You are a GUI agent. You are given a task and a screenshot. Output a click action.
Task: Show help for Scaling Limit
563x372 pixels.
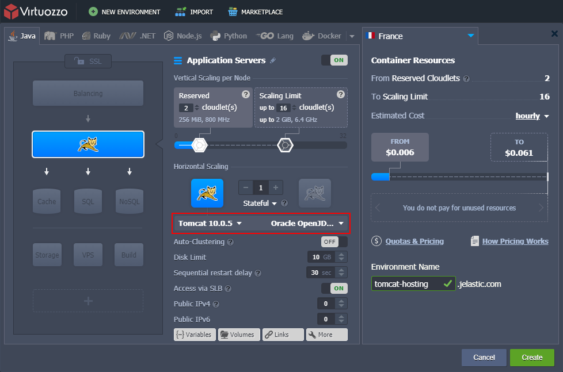coord(341,94)
